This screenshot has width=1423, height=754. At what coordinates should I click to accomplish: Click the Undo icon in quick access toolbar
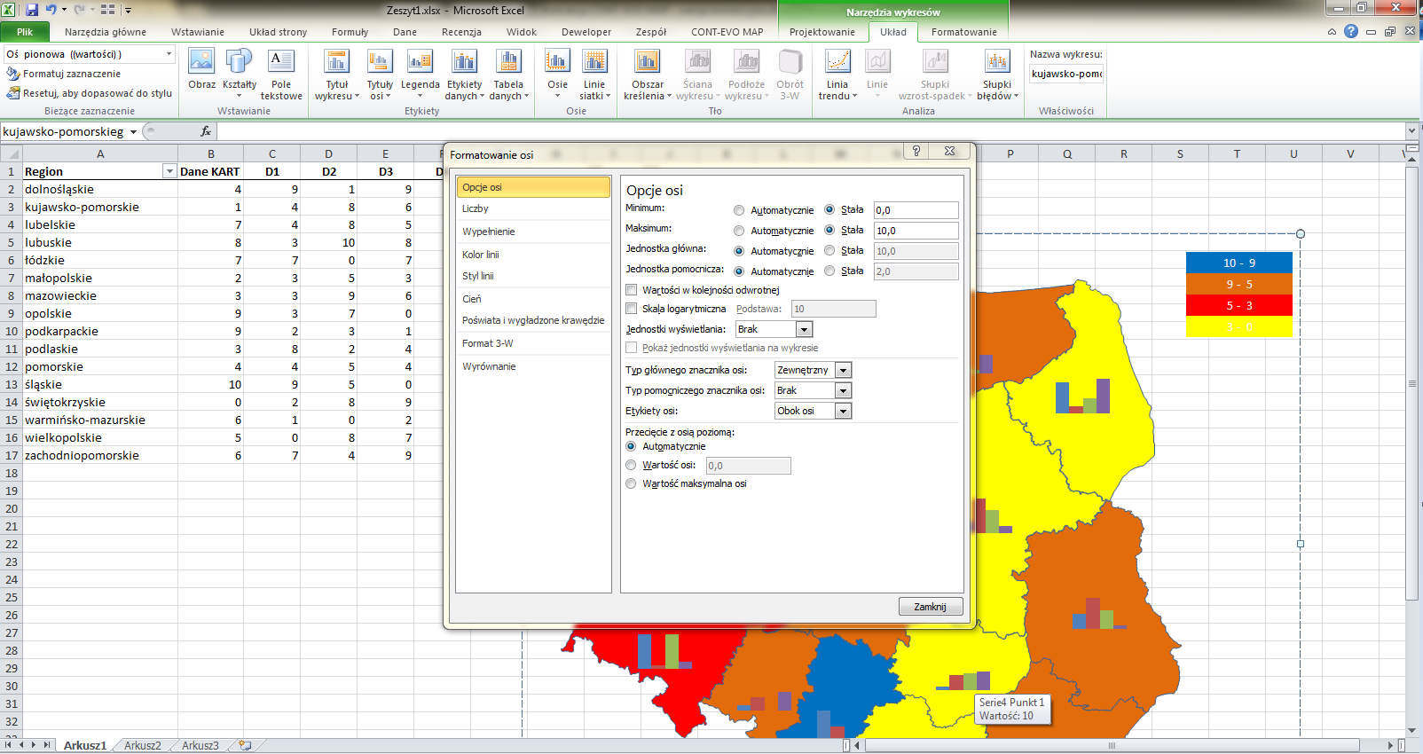click(x=51, y=10)
